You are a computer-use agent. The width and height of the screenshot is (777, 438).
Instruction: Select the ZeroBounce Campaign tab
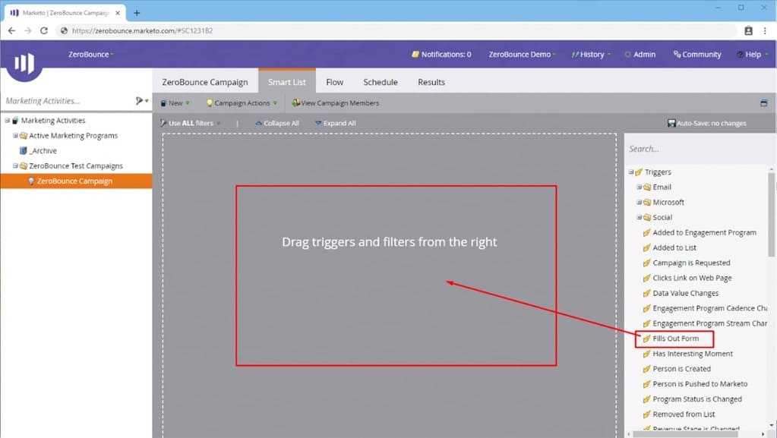click(204, 82)
